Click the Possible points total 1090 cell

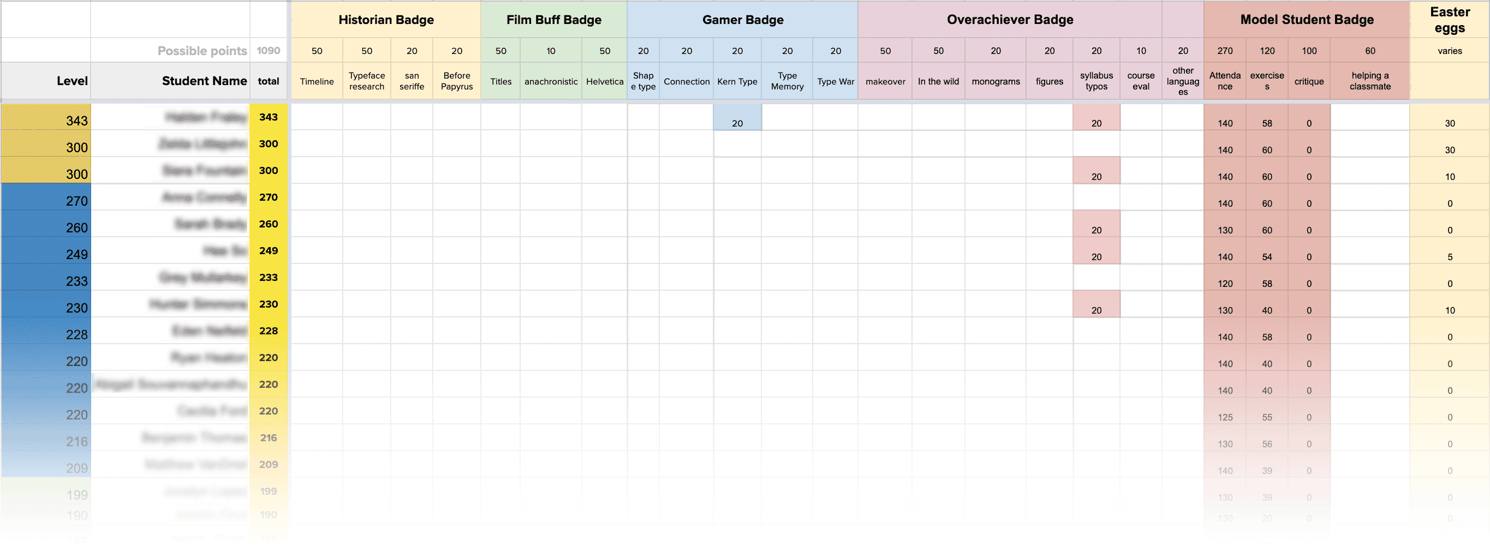269,50
